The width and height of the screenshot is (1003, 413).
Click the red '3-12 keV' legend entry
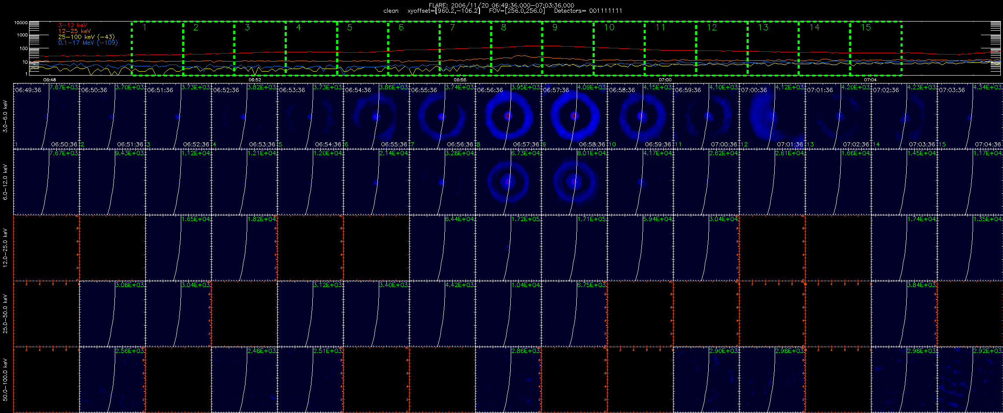(x=73, y=25)
